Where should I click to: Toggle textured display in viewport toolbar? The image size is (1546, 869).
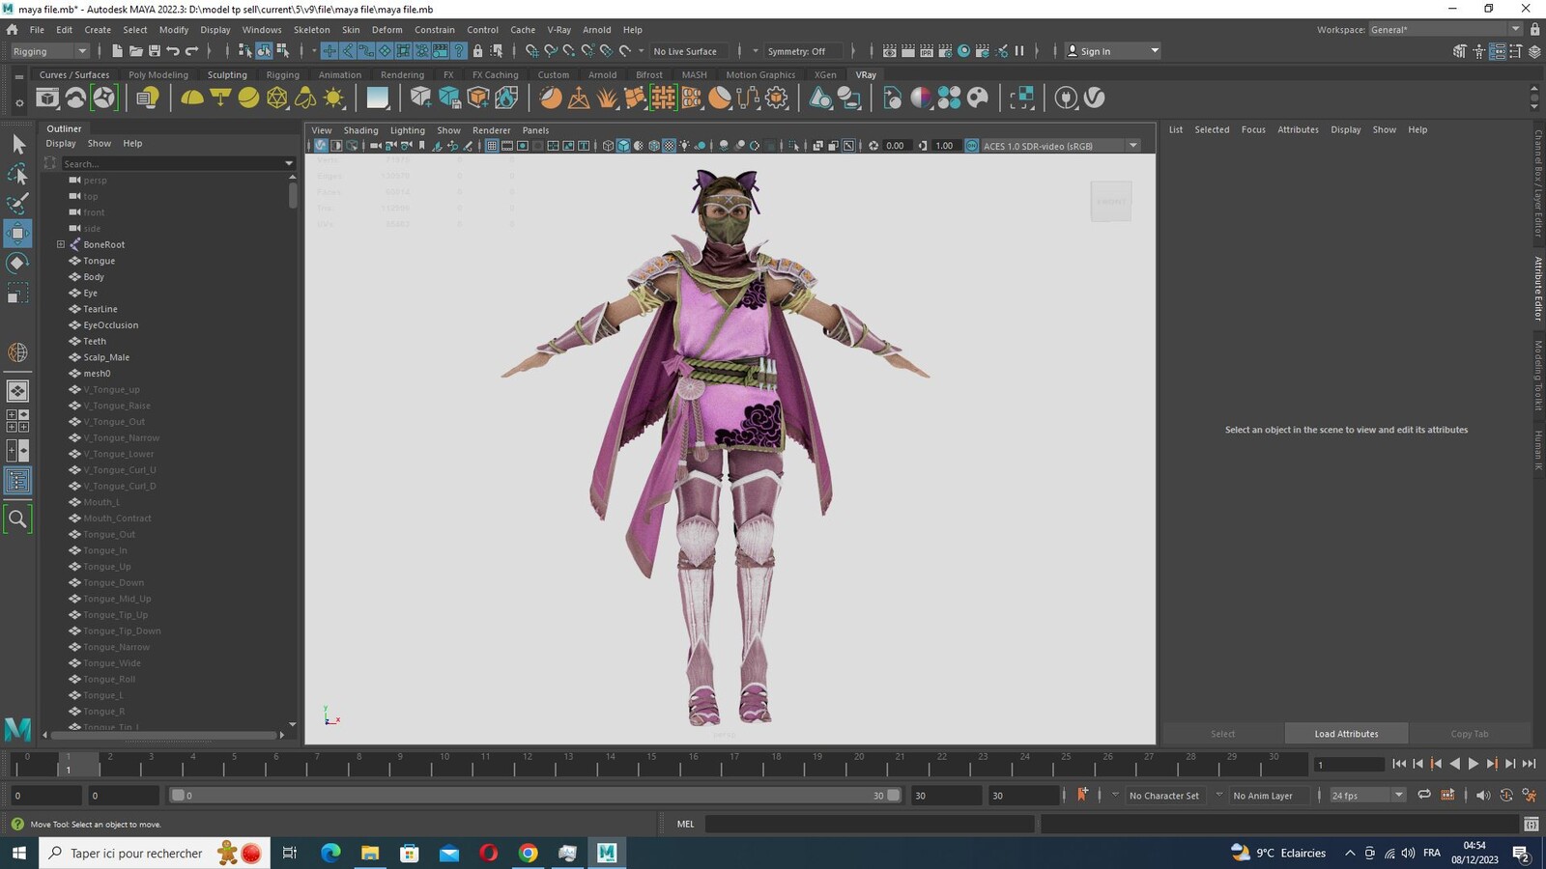pos(669,146)
